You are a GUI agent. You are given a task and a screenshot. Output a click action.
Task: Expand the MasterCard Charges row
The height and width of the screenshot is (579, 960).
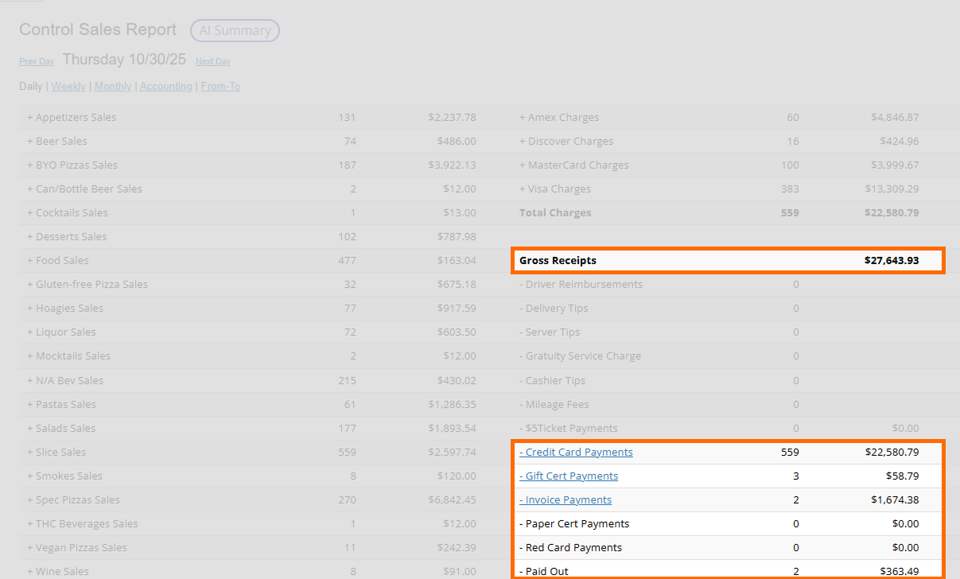click(573, 165)
